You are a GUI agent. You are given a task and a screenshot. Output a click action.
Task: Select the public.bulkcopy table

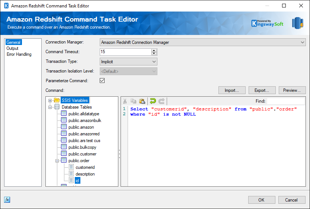[83, 147]
